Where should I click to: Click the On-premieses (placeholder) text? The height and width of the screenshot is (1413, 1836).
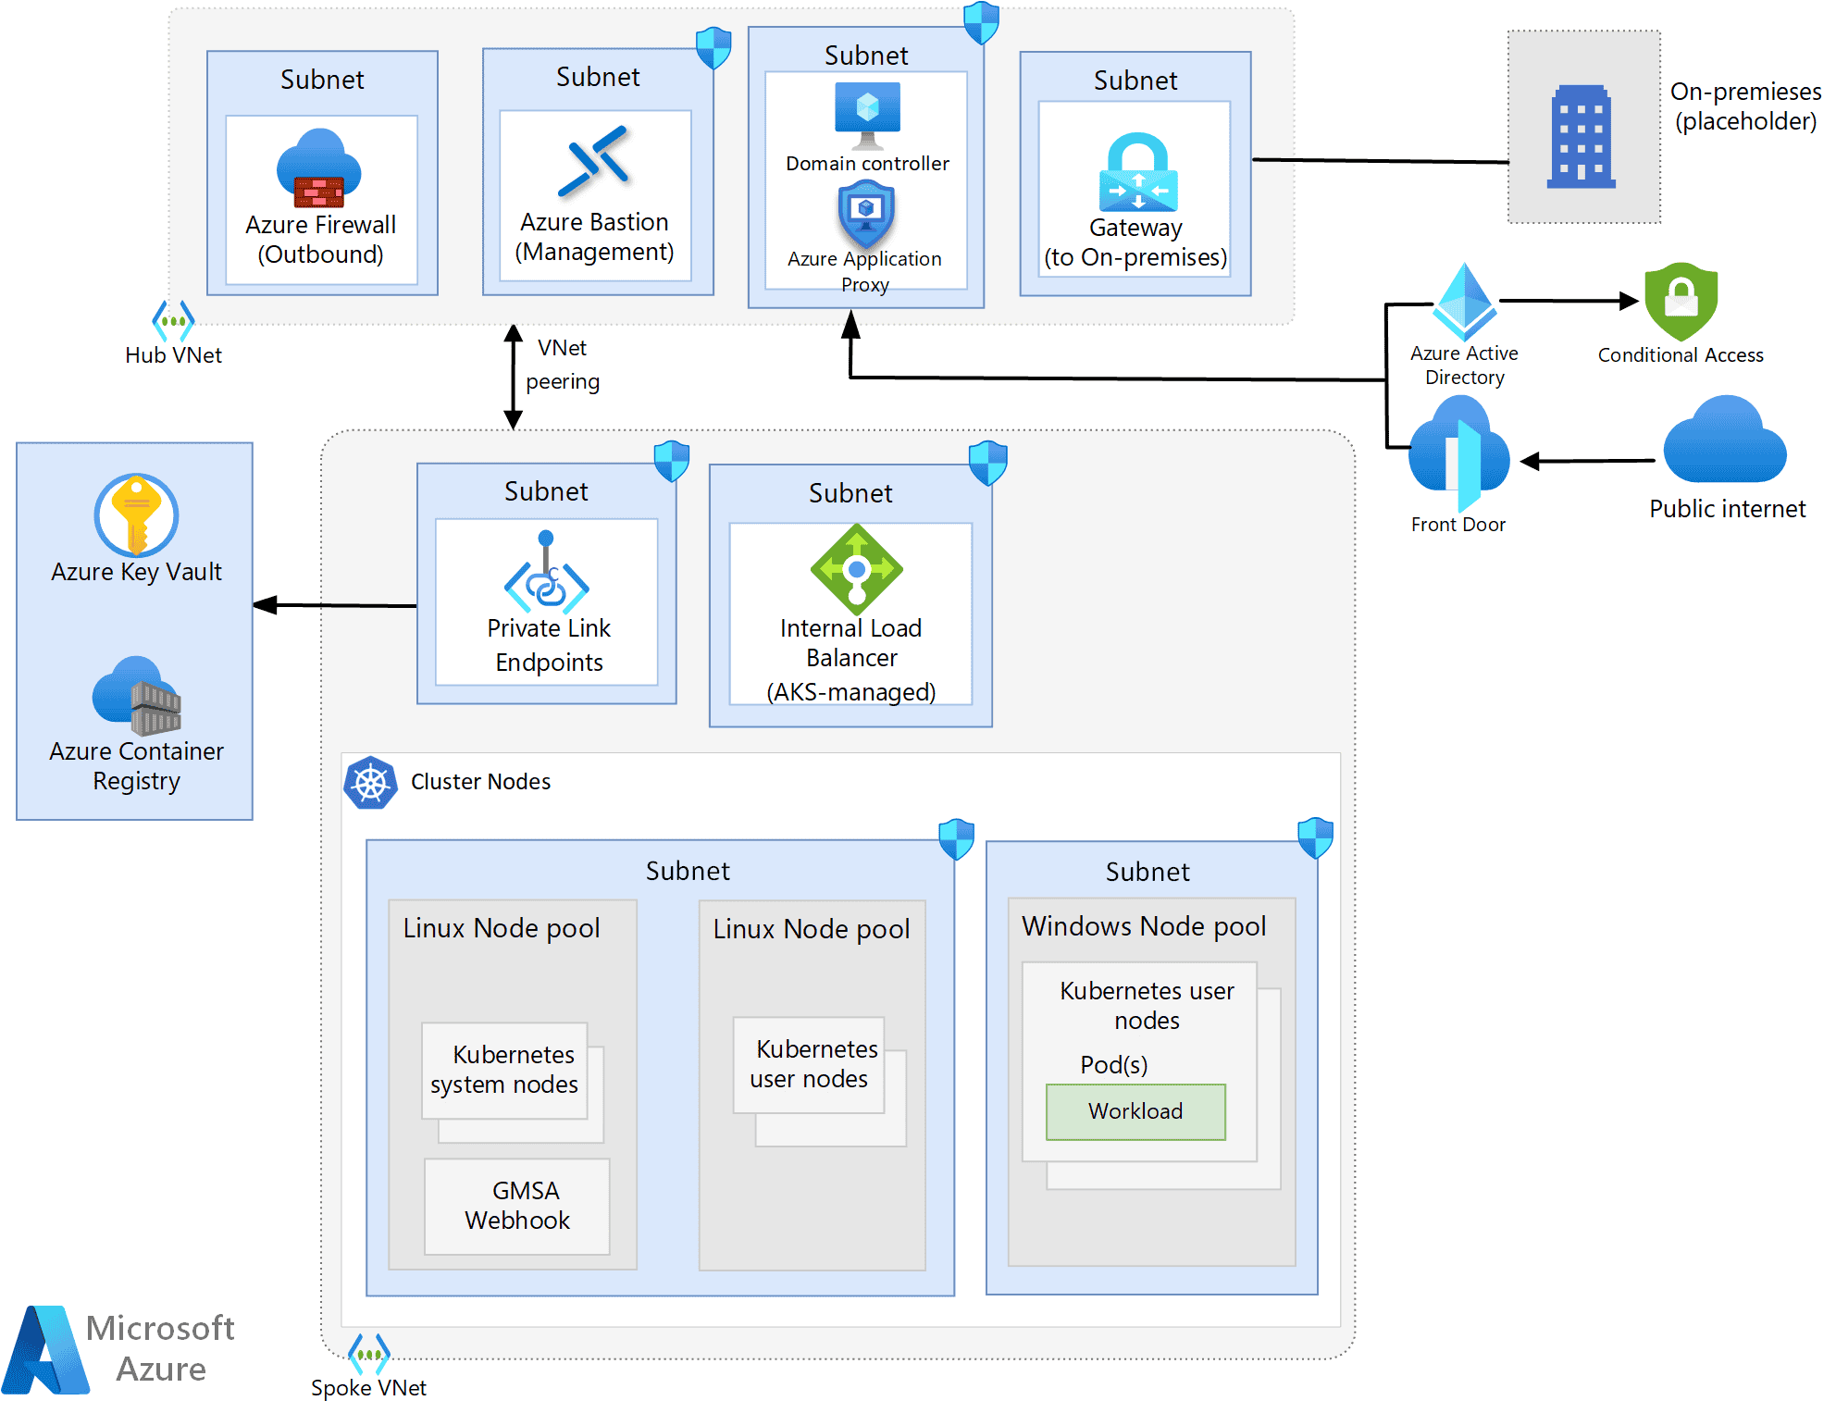click(1745, 106)
